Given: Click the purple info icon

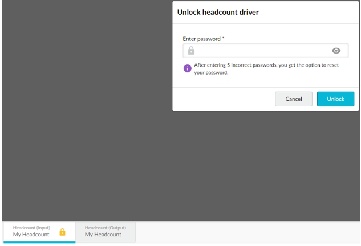Looking at the screenshot, I should pyautogui.click(x=187, y=69).
